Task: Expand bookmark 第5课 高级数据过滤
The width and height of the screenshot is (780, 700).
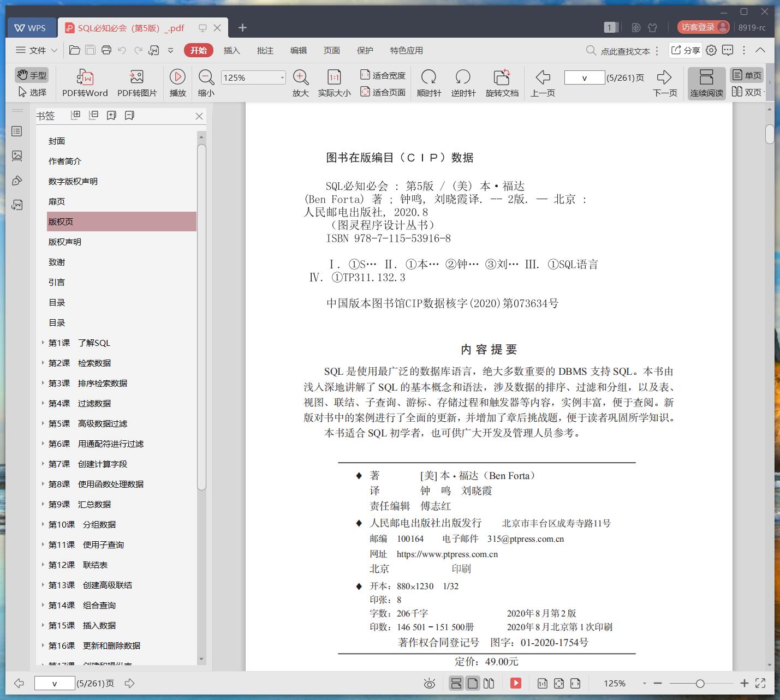Action: [43, 423]
